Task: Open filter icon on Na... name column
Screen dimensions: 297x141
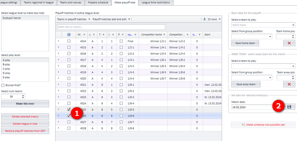Action: 136,35
